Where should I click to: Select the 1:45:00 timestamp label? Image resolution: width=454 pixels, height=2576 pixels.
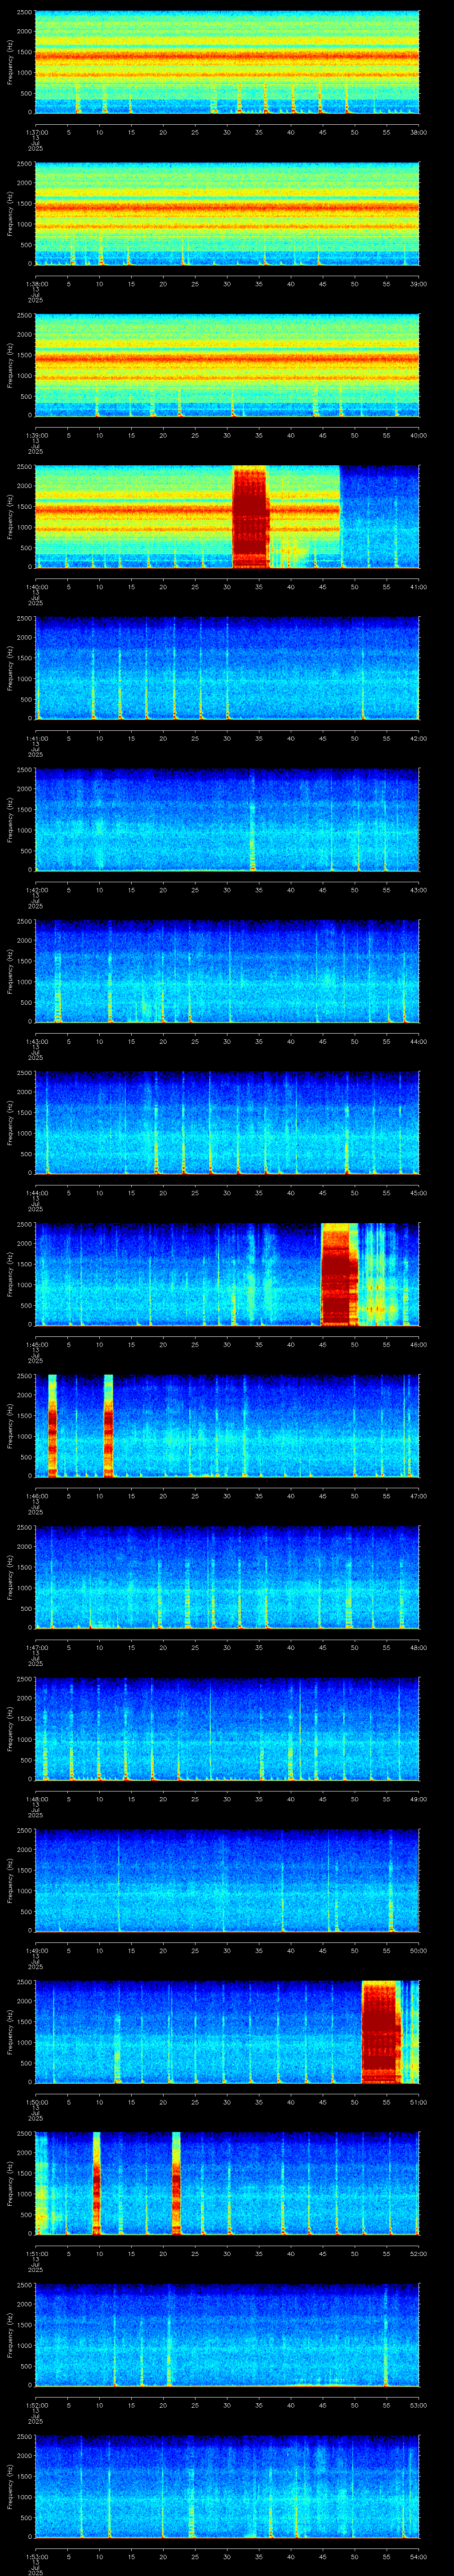coord(36,1344)
